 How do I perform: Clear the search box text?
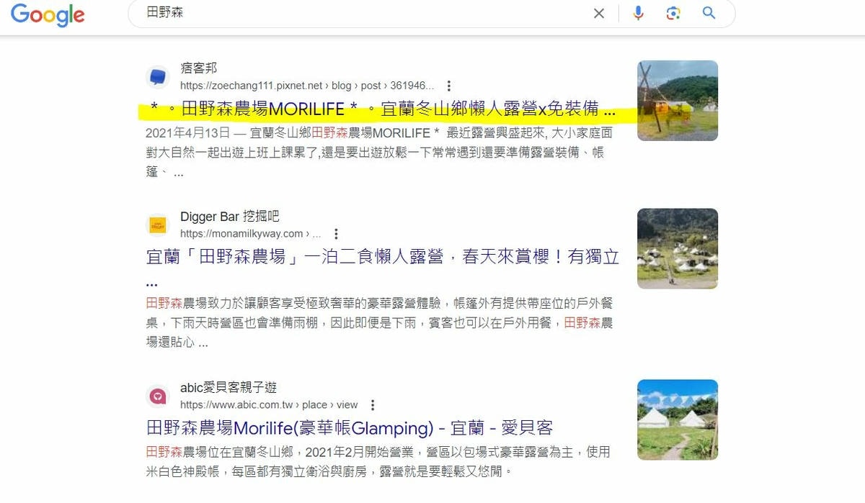pyautogui.click(x=598, y=13)
